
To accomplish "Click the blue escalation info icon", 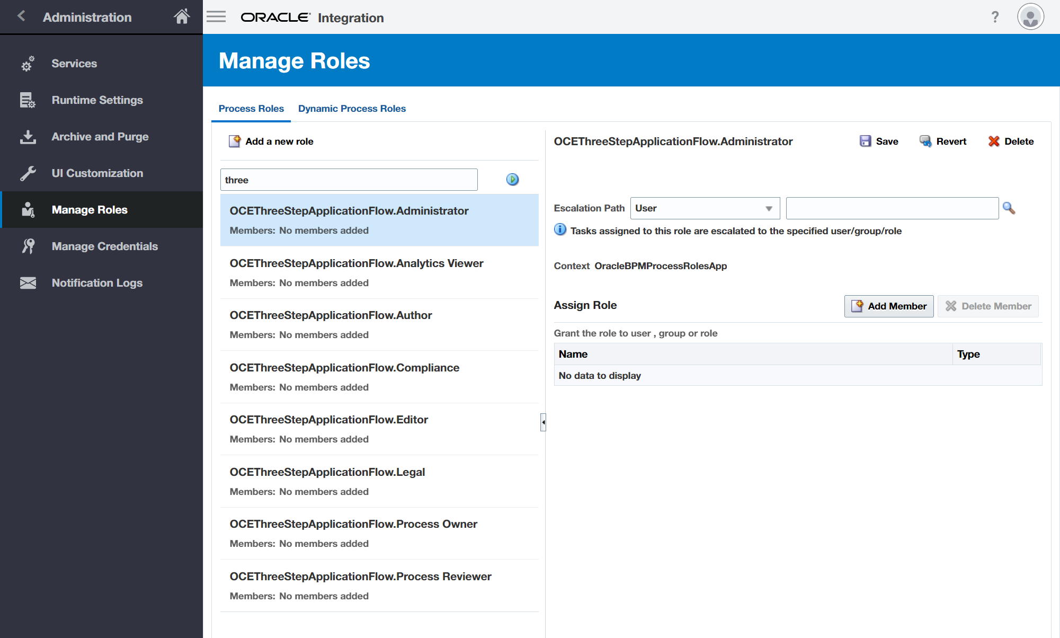I will tap(560, 230).
